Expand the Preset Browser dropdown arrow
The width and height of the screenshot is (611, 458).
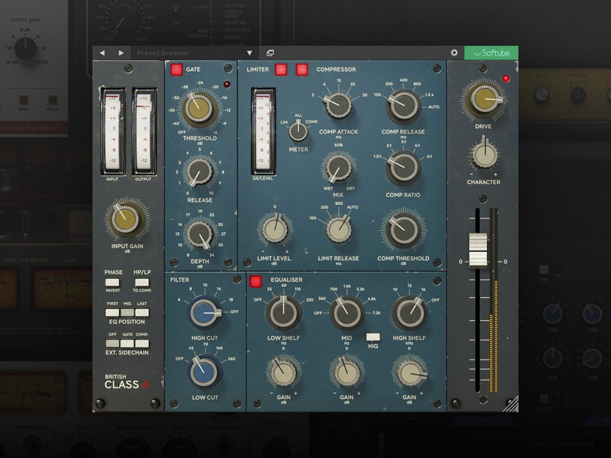[x=249, y=53]
